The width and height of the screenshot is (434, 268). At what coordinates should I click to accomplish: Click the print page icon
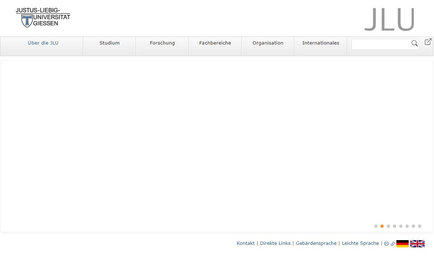tap(386, 244)
